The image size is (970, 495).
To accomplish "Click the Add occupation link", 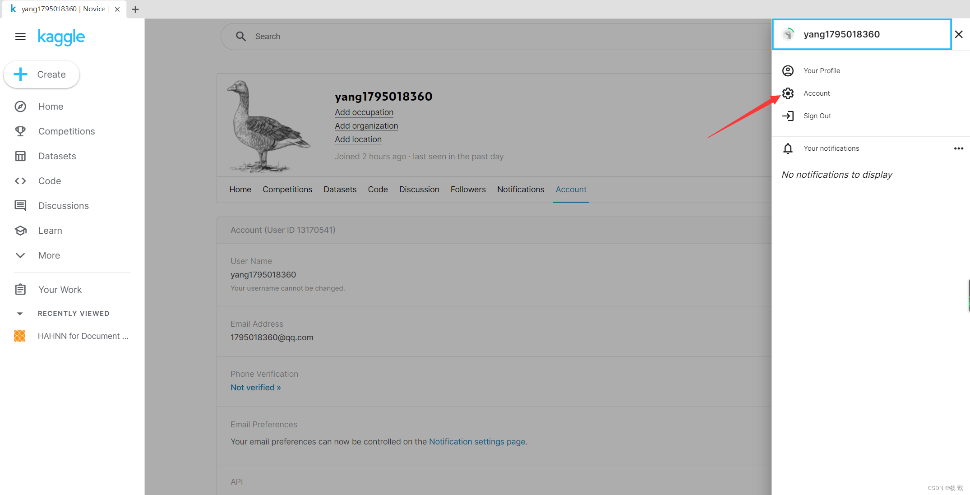I will [364, 112].
